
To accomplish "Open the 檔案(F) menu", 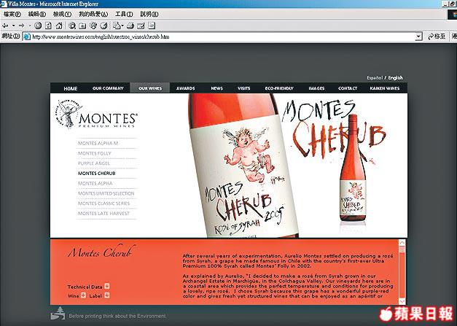I will click(12, 14).
